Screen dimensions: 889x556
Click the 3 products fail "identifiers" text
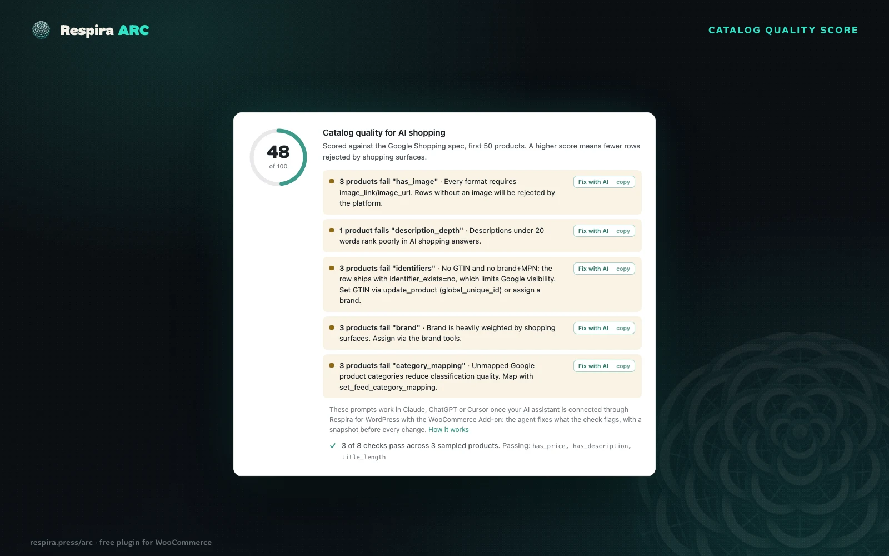[x=387, y=269]
